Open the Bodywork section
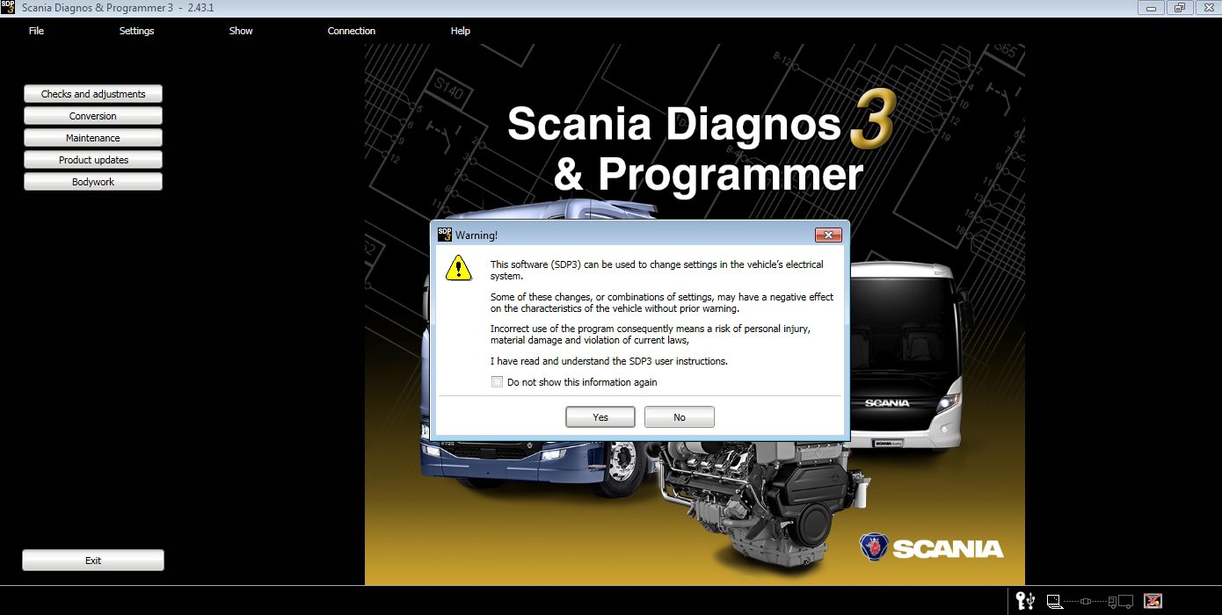The height and width of the screenshot is (615, 1222). 92,181
